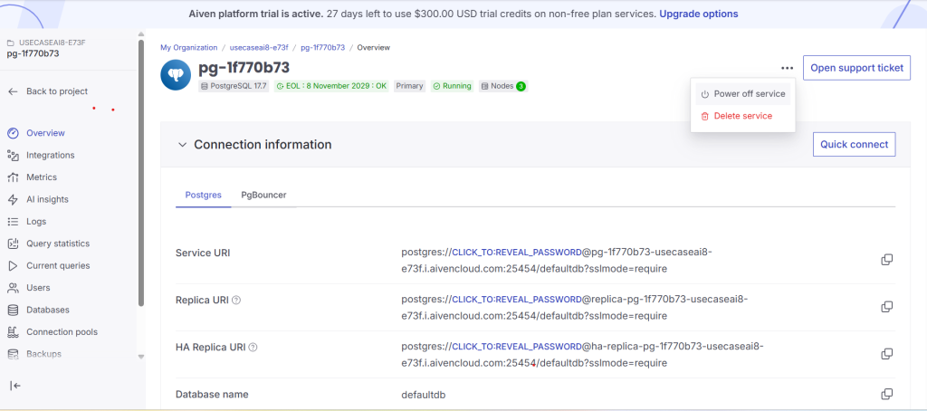Click the HA Replica URI info icon
The width and height of the screenshot is (927, 411).
253,347
